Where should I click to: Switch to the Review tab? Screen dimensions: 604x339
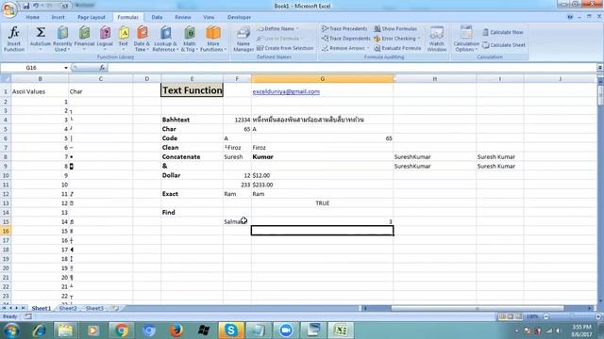[182, 17]
